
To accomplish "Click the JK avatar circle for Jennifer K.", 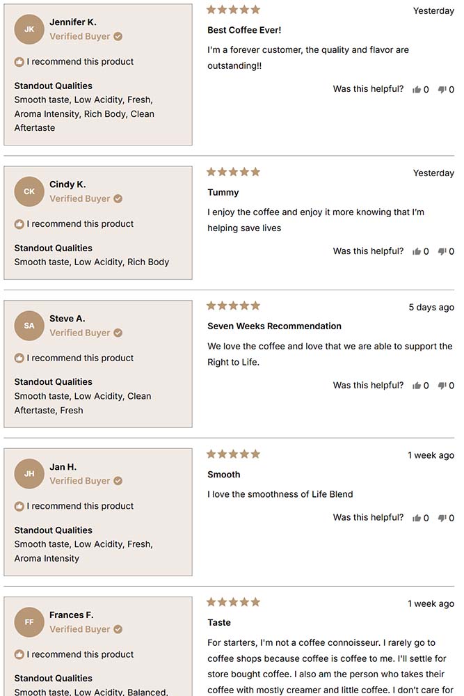I will (29, 29).
